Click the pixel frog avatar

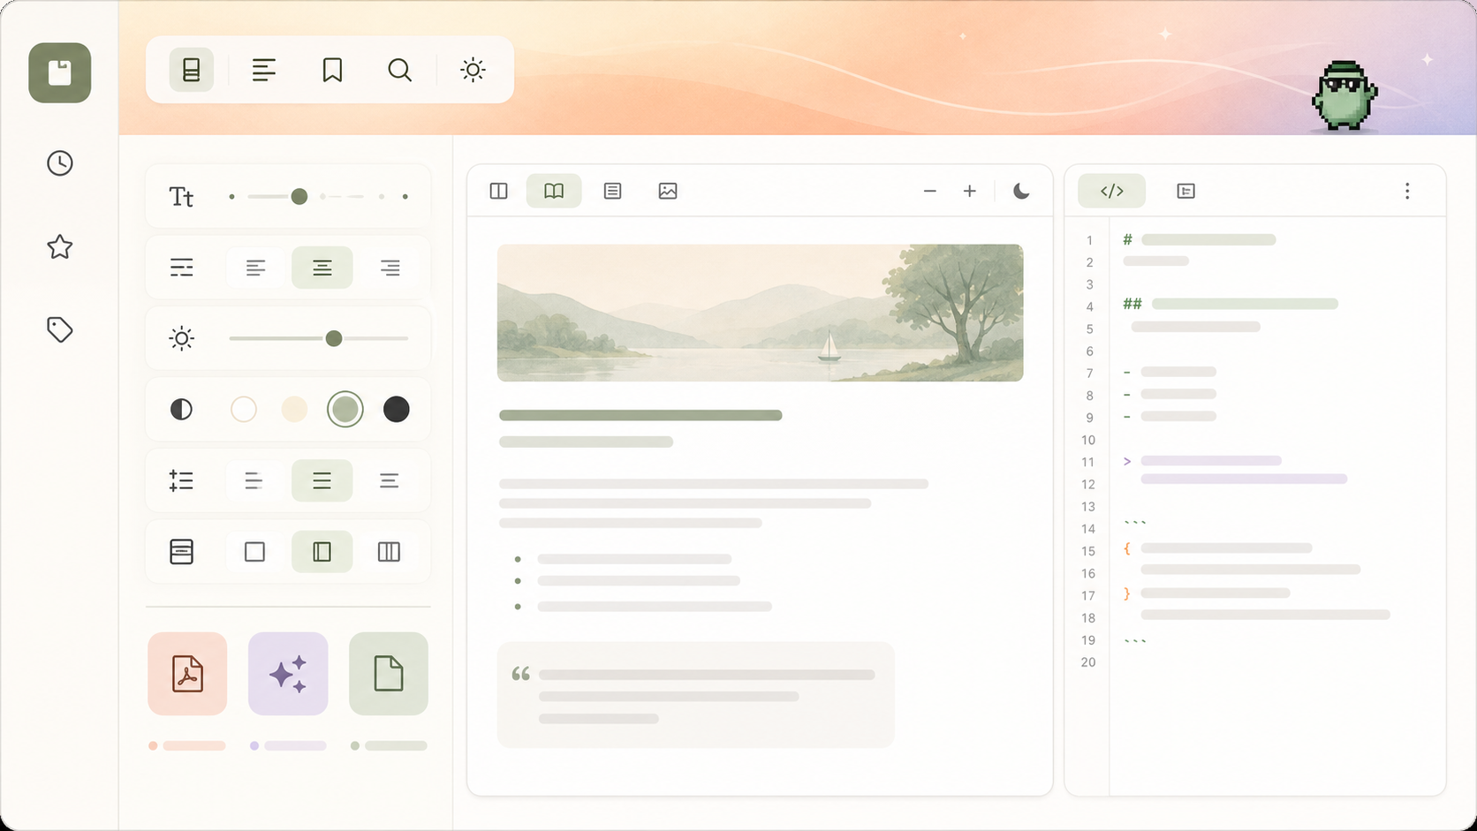point(1344,97)
